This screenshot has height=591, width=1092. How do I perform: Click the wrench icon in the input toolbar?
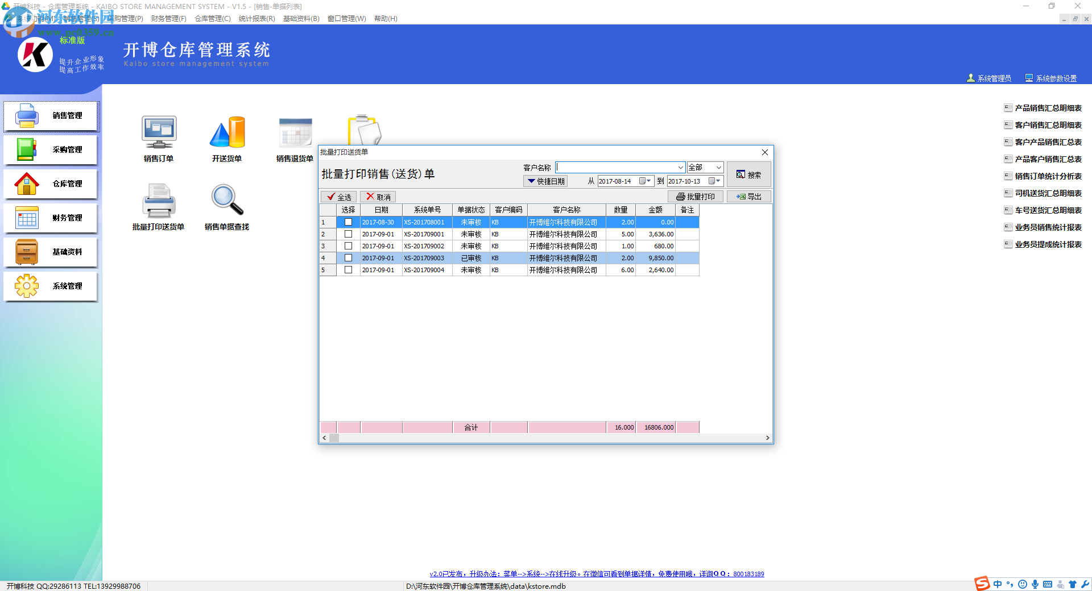[1085, 584]
